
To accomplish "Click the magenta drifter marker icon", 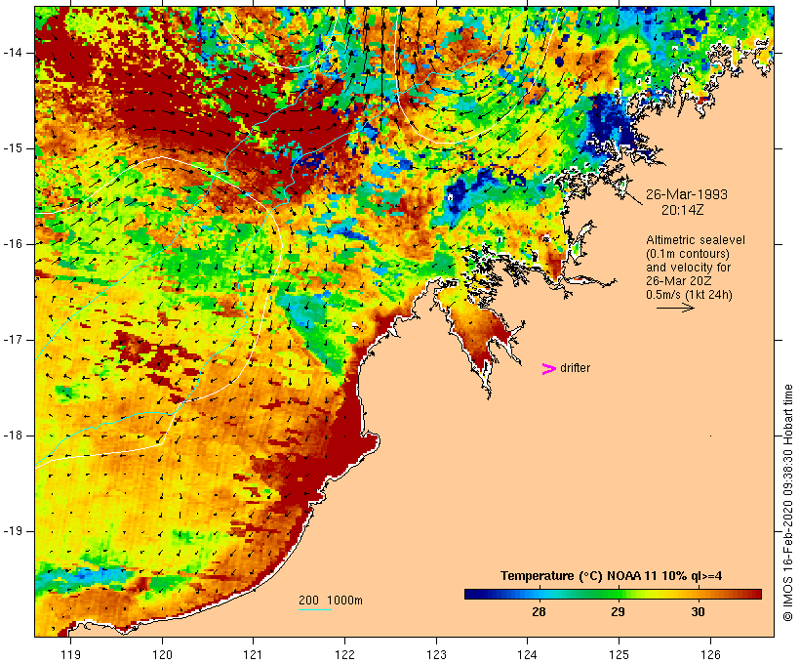I will 549,369.
